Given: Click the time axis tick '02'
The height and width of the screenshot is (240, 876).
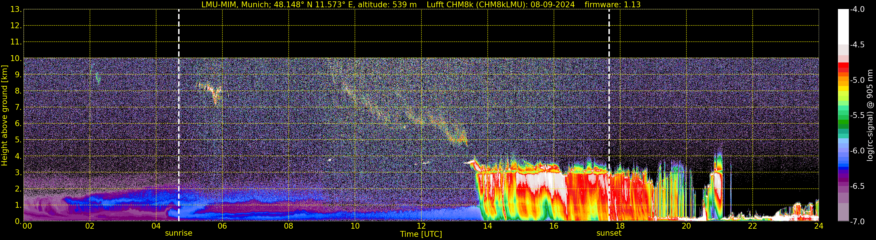Looking at the screenshot, I should tap(90, 226).
